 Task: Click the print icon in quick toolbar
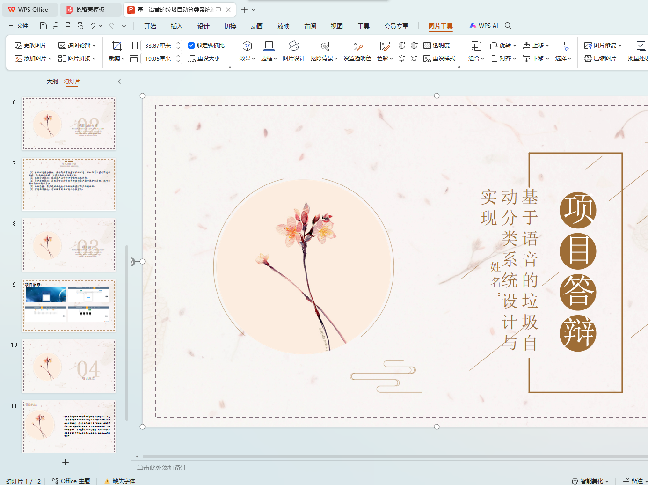coord(68,26)
